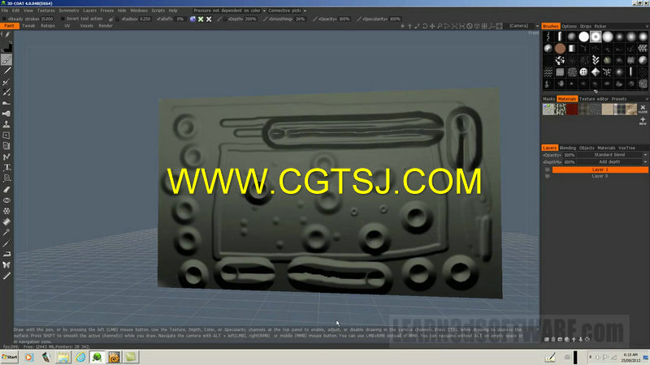Open the Freeze menu

(x=107, y=11)
